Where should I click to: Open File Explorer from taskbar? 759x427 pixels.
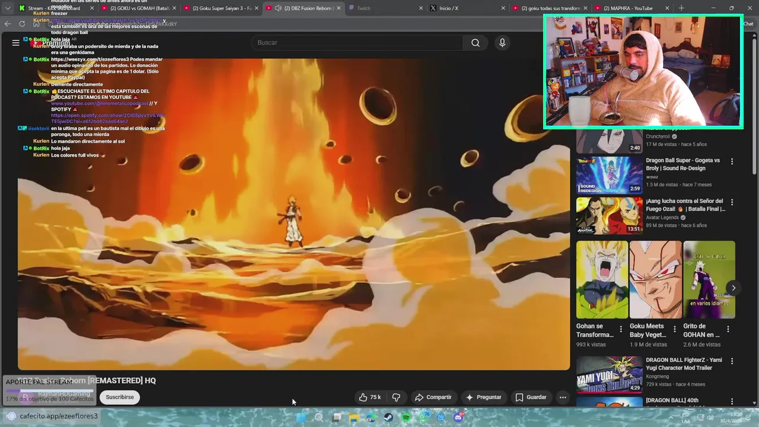pyautogui.click(x=354, y=418)
